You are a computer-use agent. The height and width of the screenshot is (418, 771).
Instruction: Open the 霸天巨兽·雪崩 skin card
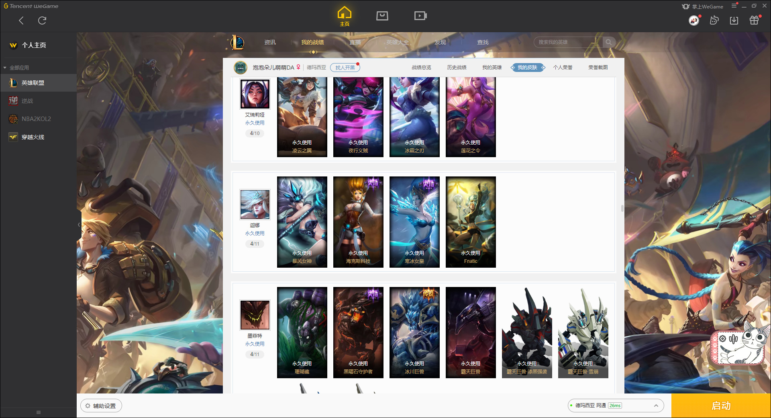click(x=583, y=332)
